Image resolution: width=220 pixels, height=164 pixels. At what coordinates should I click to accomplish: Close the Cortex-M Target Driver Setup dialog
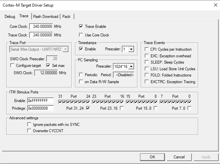pyautogui.click(x=215, y=5)
